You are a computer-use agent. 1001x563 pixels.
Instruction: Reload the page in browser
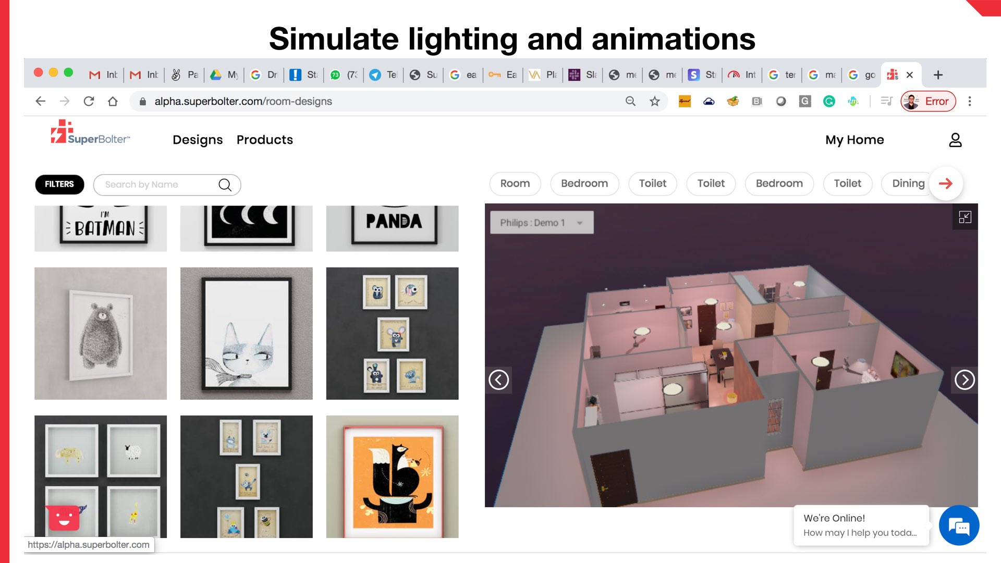tap(89, 102)
